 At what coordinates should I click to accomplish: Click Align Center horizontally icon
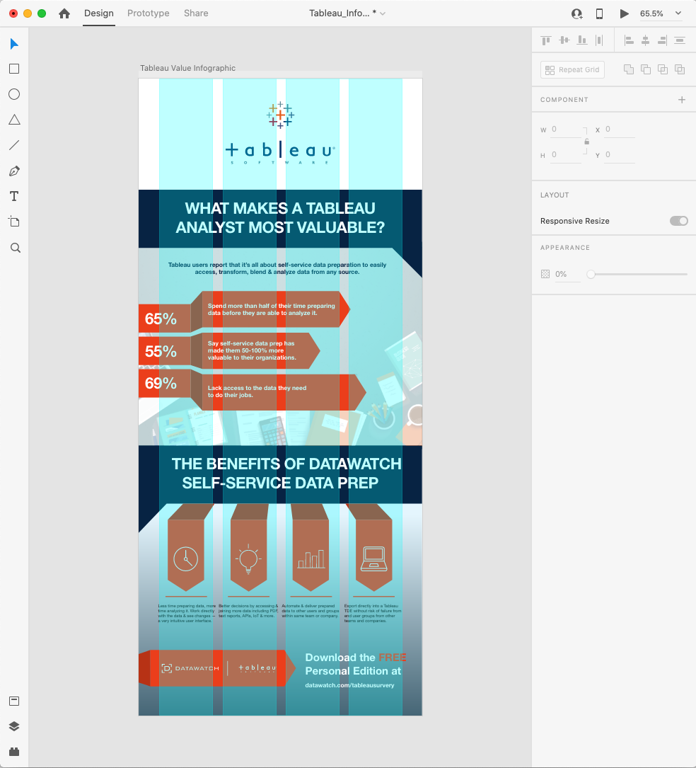[x=646, y=40]
